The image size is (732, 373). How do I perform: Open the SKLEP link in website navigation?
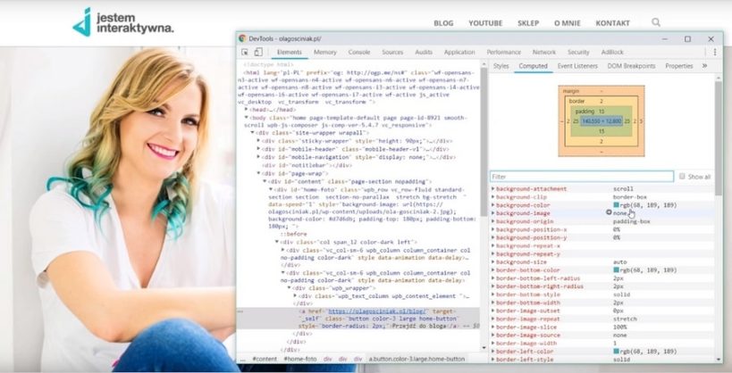[528, 23]
